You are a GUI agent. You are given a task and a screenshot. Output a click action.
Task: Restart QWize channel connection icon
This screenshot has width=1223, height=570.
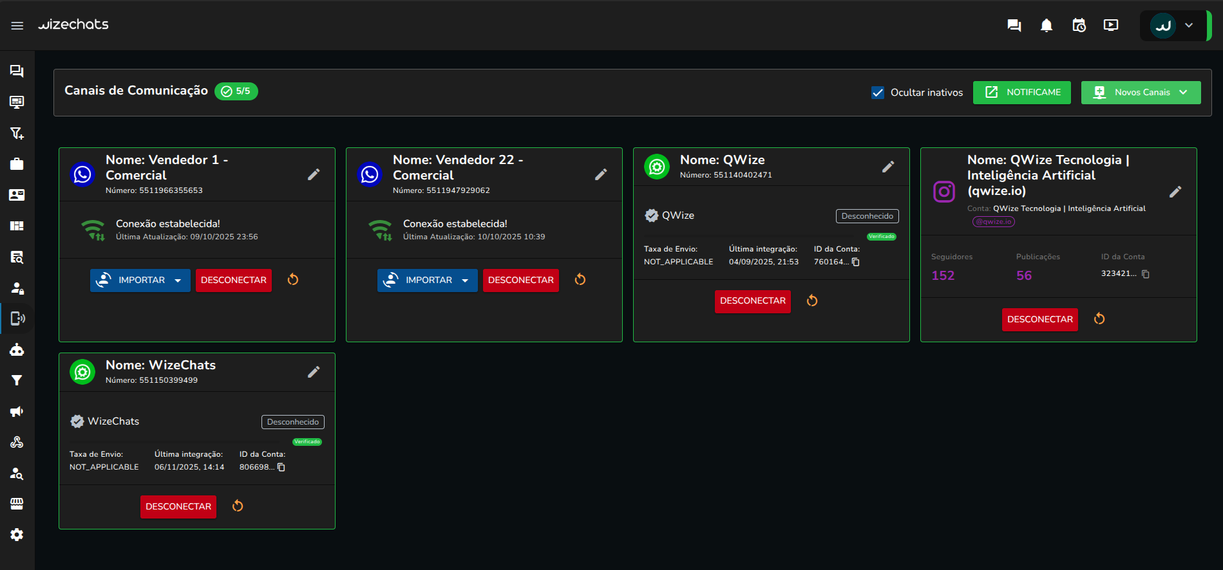[x=812, y=300]
